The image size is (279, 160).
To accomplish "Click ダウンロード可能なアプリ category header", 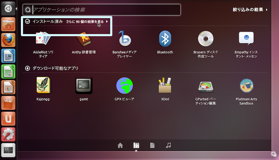I will 55,68.
